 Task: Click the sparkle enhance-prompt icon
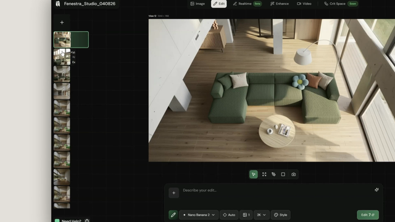click(x=376, y=190)
